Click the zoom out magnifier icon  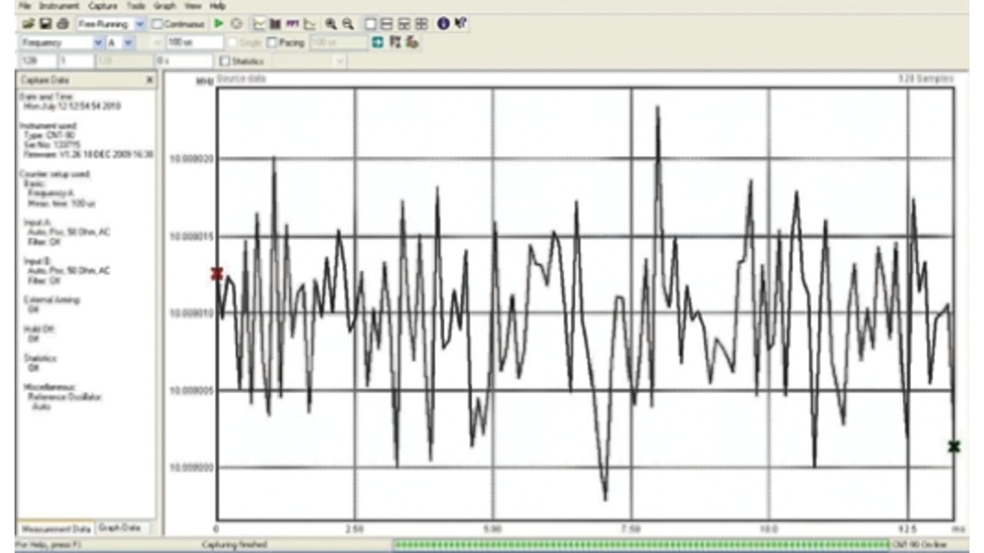click(x=348, y=24)
